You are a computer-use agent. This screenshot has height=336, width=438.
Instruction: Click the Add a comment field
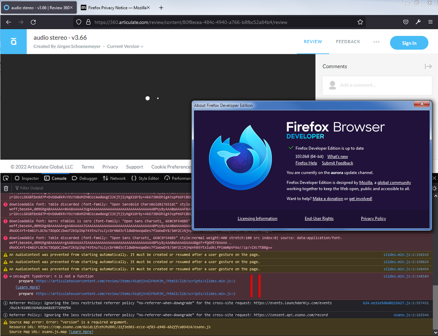377,85
